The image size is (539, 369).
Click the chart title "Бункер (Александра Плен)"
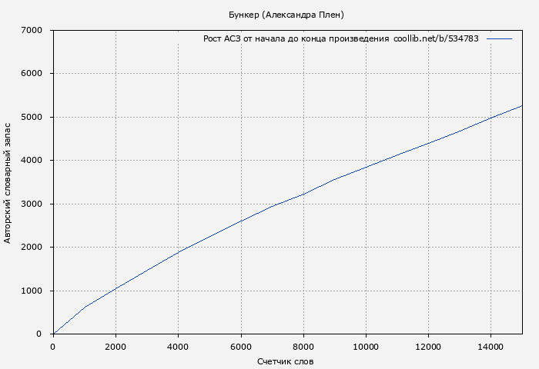(x=286, y=15)
